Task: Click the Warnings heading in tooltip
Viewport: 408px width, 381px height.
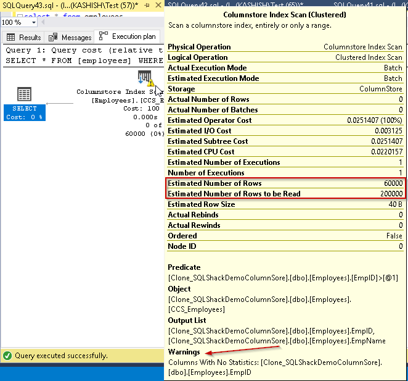Action: [184, 352]
